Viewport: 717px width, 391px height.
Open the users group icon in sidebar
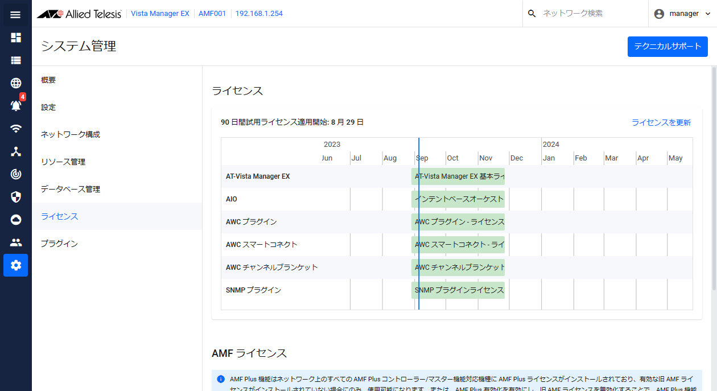[x=15, y=242]
